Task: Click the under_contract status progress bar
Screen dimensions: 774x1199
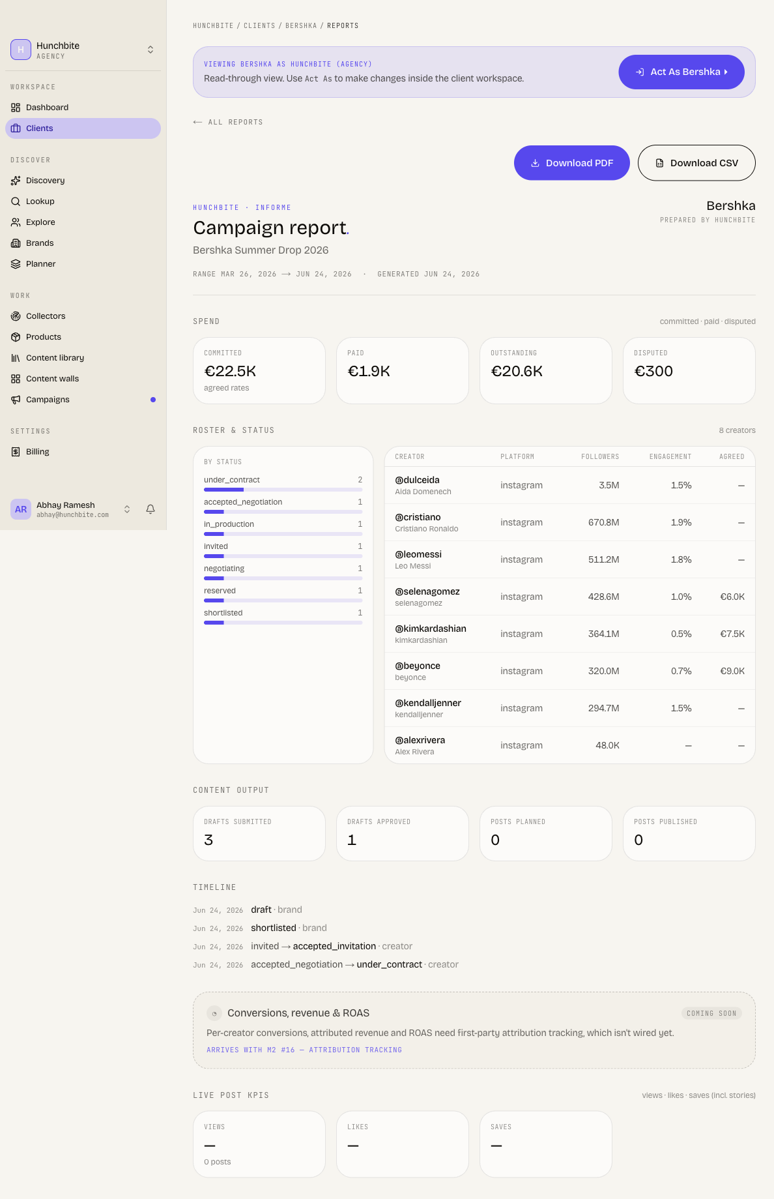Action: coord(283,490)
